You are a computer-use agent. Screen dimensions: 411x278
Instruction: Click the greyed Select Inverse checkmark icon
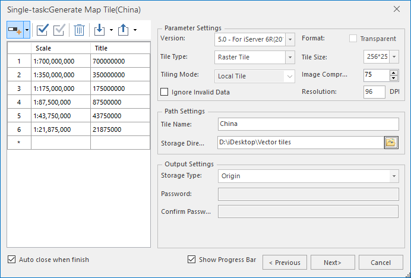click(59, 30)
